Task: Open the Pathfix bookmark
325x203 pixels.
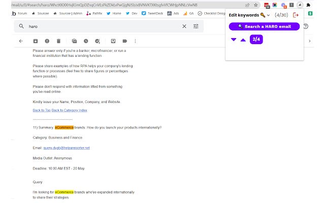Action: (94, 14)
